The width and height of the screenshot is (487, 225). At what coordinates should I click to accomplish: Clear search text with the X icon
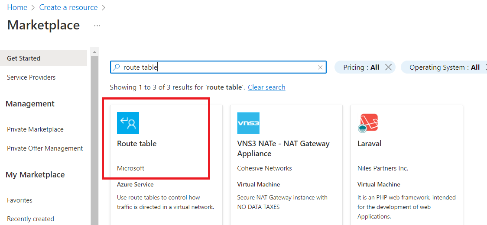pos(320,67)
